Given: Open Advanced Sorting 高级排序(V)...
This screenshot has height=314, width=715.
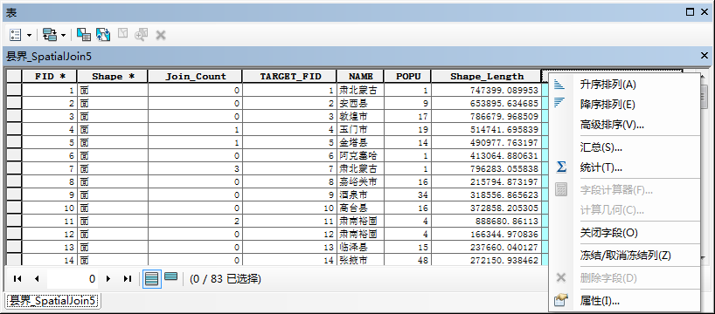Looking at the screenshot, I should tap(612, 124).
